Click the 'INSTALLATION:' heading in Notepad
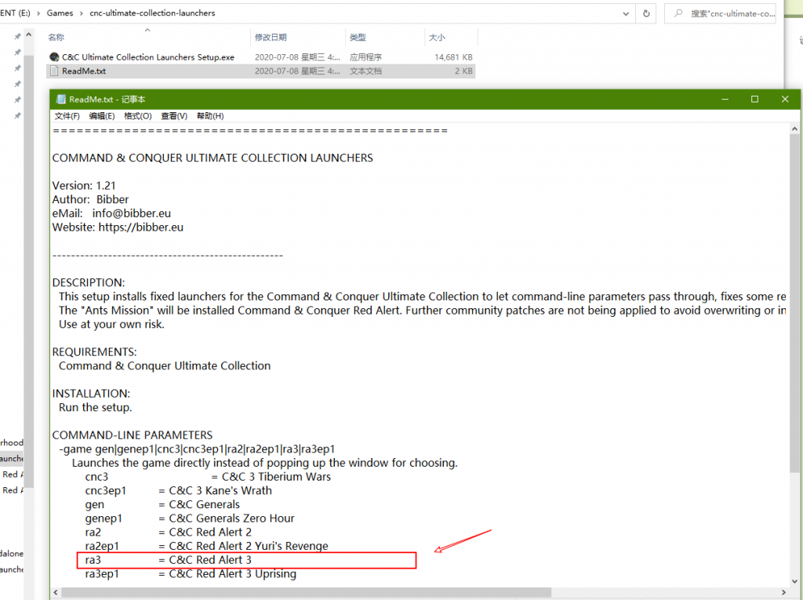Viewport: 803px width, 600px height. [91, 394]
